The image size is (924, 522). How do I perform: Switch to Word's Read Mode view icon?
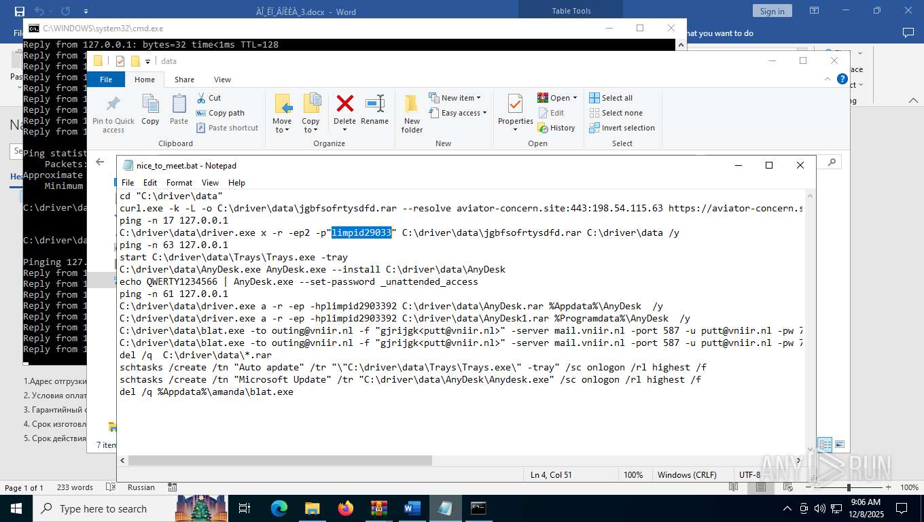733,487
